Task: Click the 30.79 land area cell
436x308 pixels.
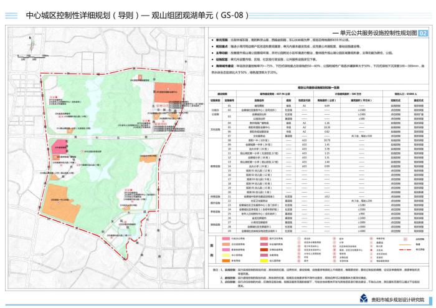Action: pyautogui.click(x=327, y=140)
